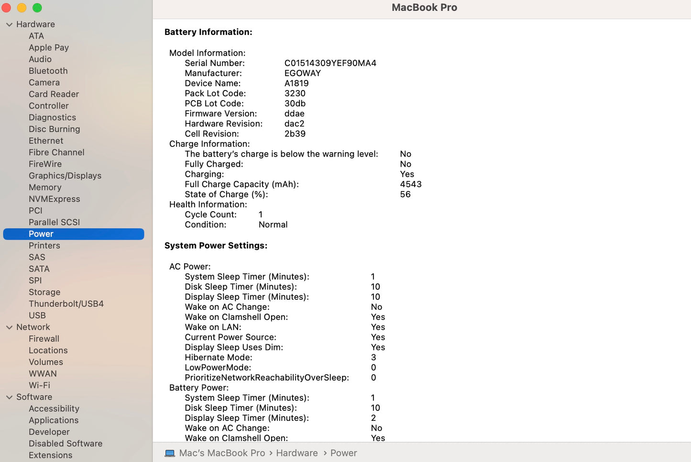The width and height of the screenshot is (691, 462).
Task: Open USB device information
Action: pos(37,316)
